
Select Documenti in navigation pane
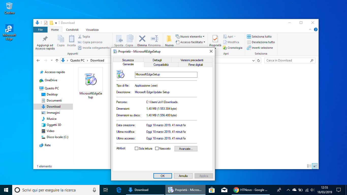pos(54,101)
